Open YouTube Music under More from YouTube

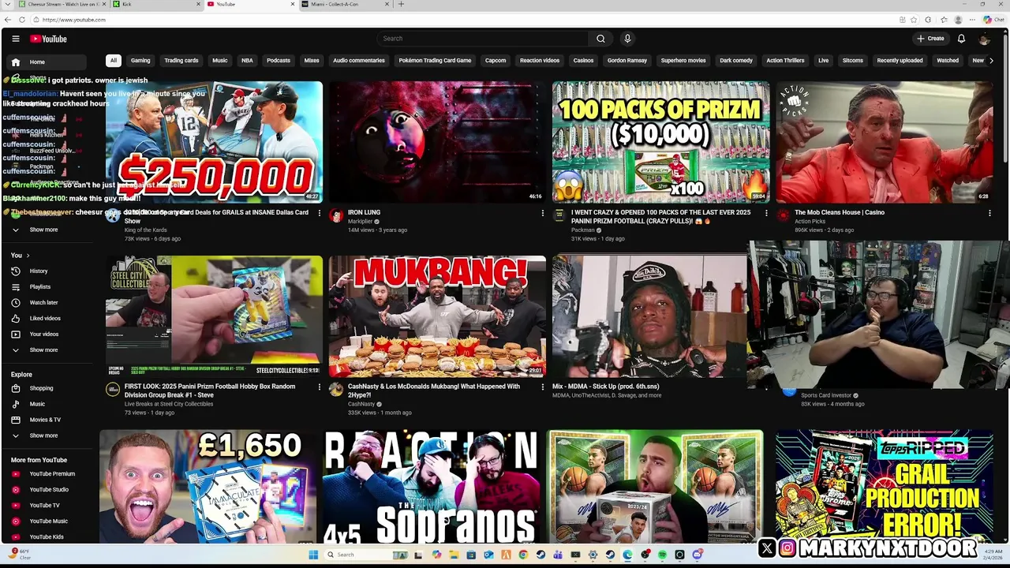47,521
